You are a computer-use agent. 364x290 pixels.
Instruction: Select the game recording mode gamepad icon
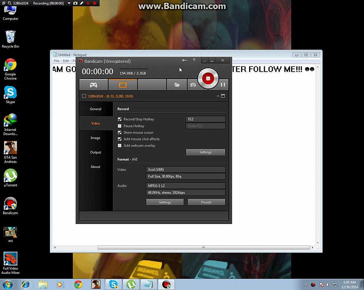(94, 85)
